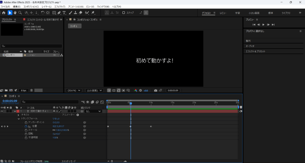Click the position stopwatch keyframe icon
The height and width of the screenshot is (163, 305).
click(x=26, y=126)
